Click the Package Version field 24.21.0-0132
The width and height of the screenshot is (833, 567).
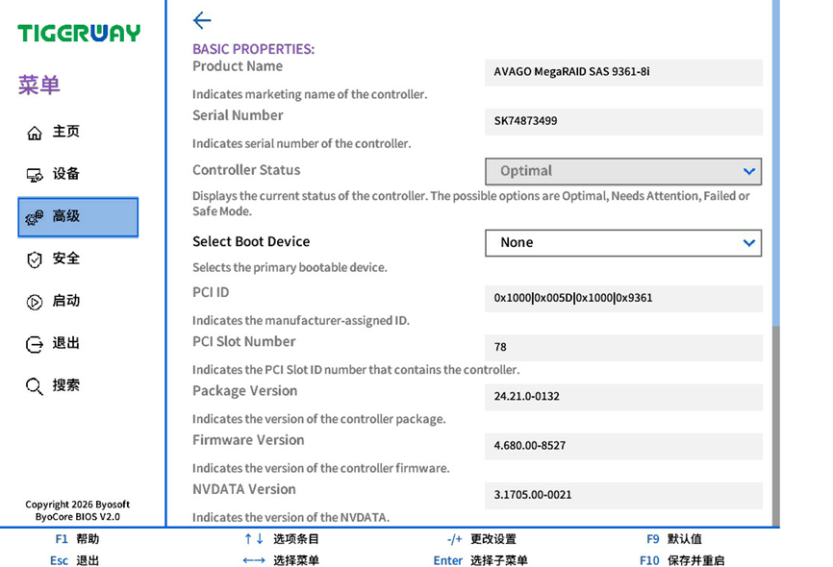tap(623, 397)
